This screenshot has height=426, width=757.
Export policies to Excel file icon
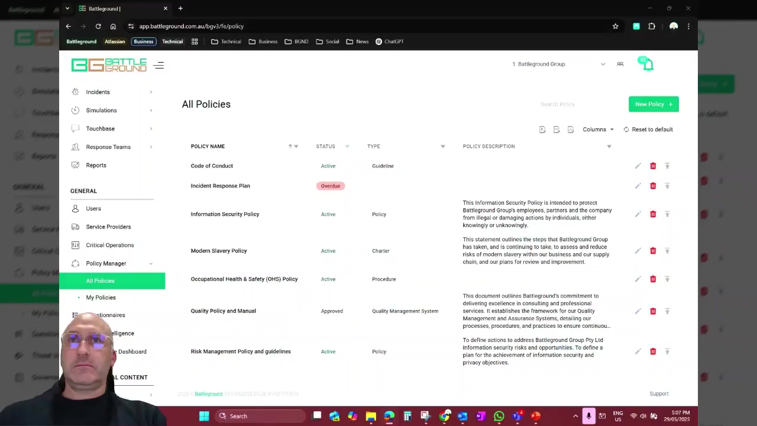tap(542, 130)
